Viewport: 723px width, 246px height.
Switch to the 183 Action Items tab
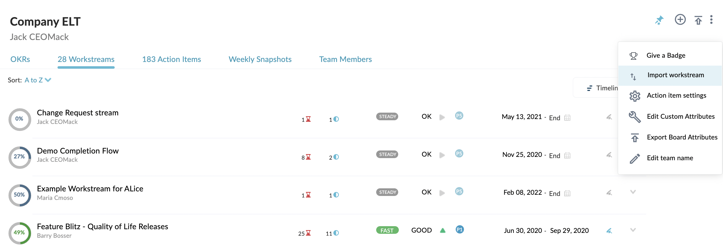(x=172, y=59)
